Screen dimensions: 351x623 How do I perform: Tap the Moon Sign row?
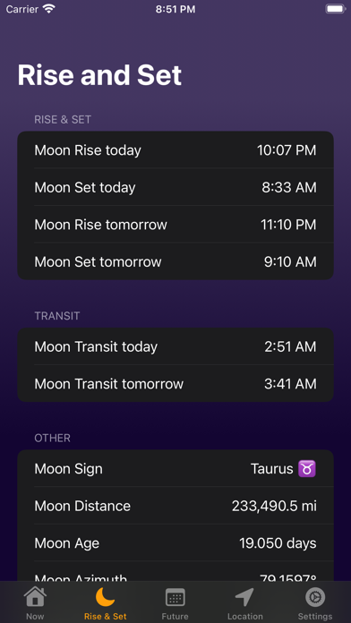coord(175,468)
